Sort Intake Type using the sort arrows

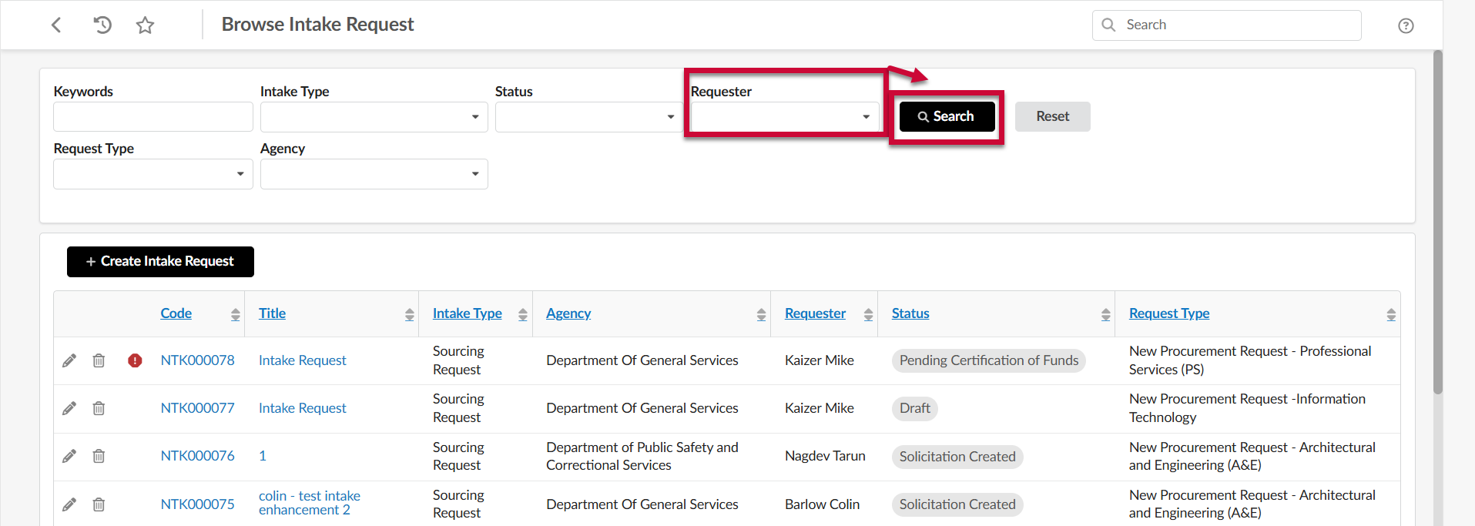[x=523, y=314]
